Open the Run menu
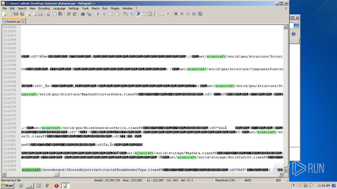This screenshot has width=337, height=189. [x=105, y=8]
